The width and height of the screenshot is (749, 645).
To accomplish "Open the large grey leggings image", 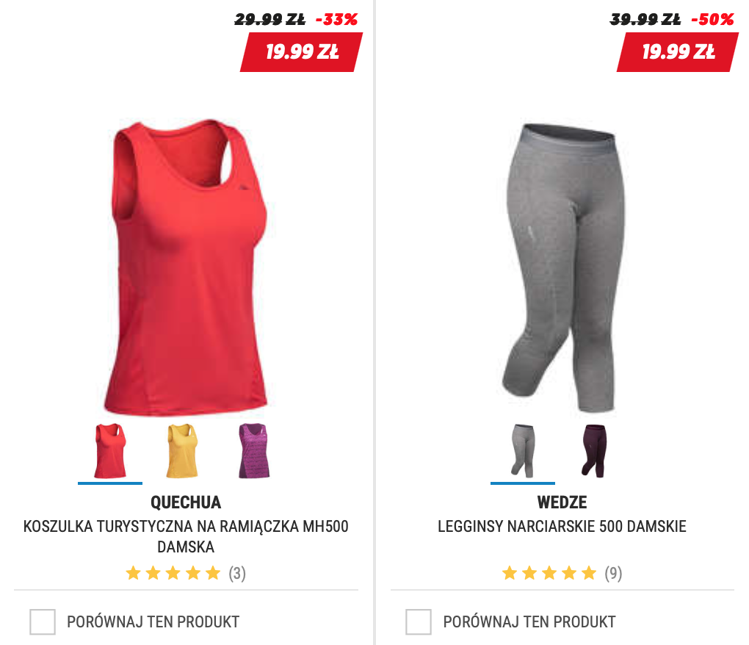I will [x=562, y=267].
